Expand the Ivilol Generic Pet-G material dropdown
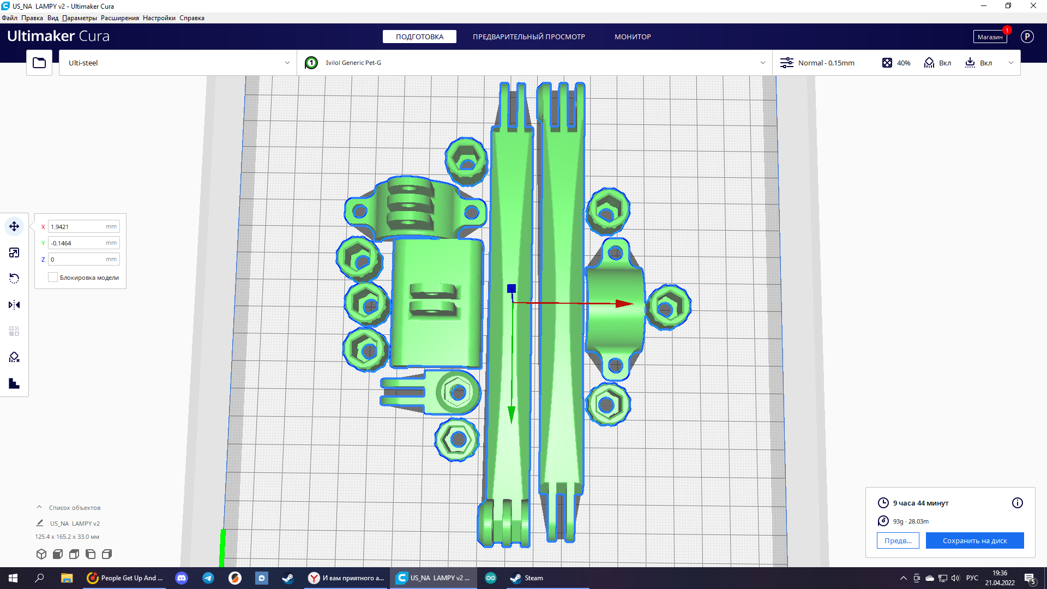Viewport: 1047px width, 589px height. tap(762, 63)
